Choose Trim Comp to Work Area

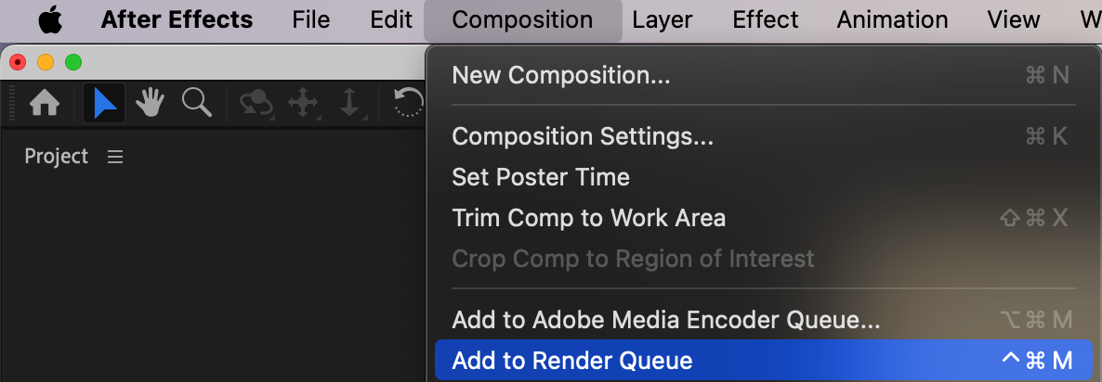click(588, 218)
